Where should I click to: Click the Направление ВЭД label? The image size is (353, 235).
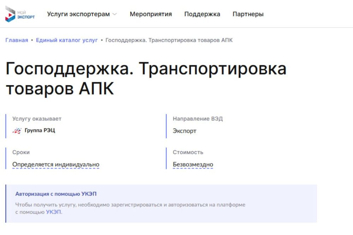(198, 119)
